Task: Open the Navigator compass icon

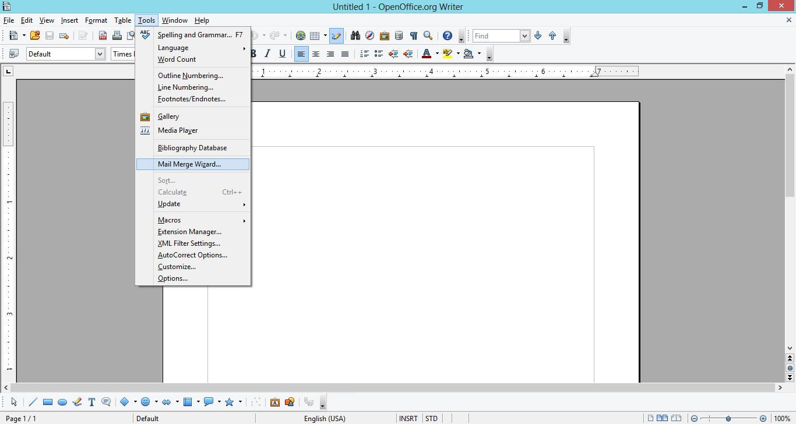Action: 369,36
